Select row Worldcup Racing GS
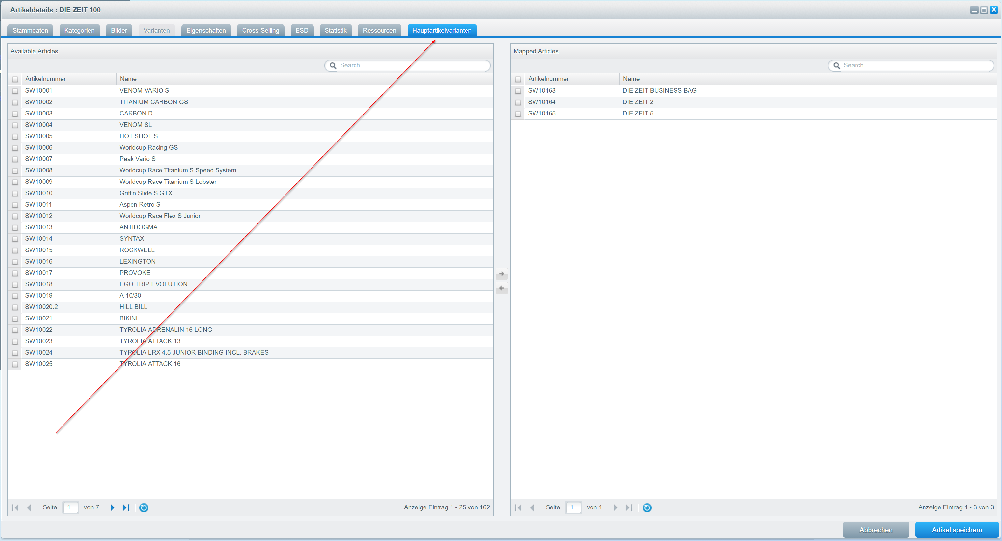Image resolution: width=1002 pixels, height=541 pixels. click(251, 148)
